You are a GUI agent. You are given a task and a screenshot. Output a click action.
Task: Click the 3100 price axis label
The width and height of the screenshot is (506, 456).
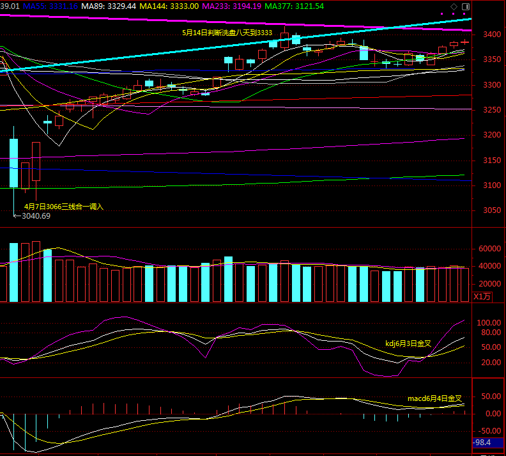click(492, 185)
